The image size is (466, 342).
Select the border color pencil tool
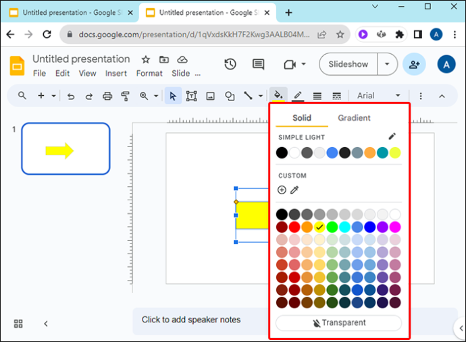pos(298,96)
